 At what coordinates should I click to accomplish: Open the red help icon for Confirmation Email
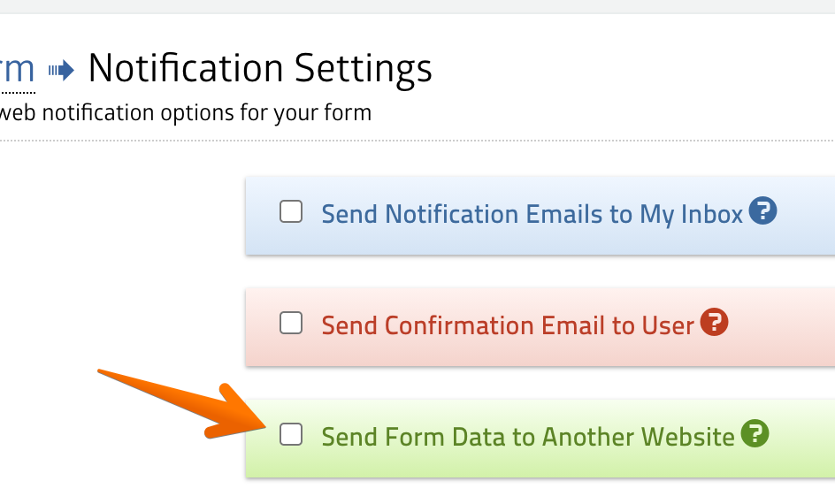pos(714,323)
